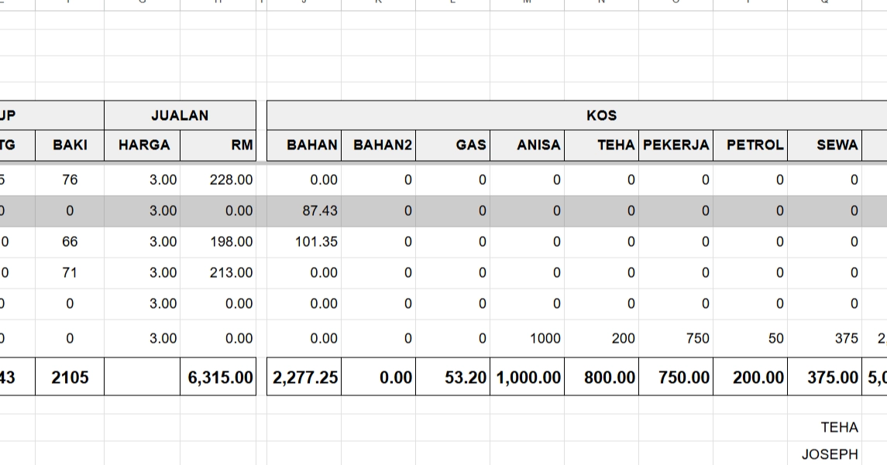The image size is (887, 465).
Task: Click the PEKERJA header cell
Action: [676, 145]
